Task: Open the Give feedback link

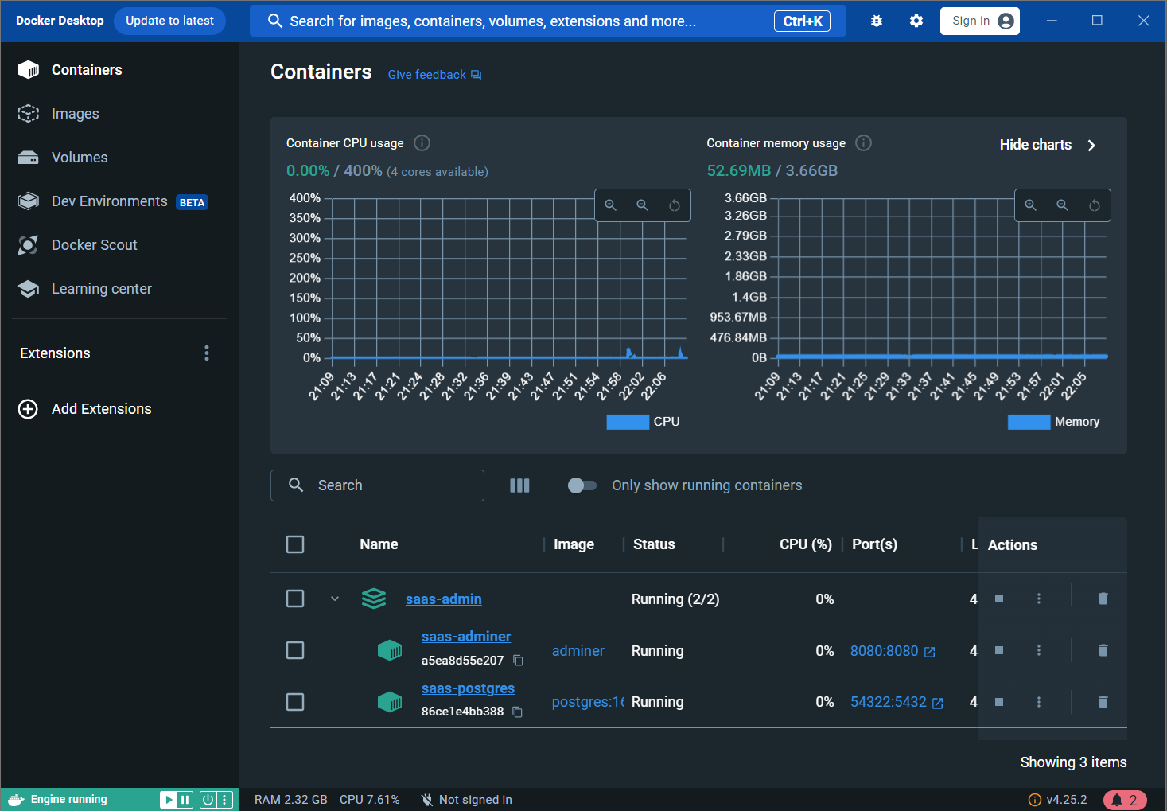Action: (x=434, y=75)
